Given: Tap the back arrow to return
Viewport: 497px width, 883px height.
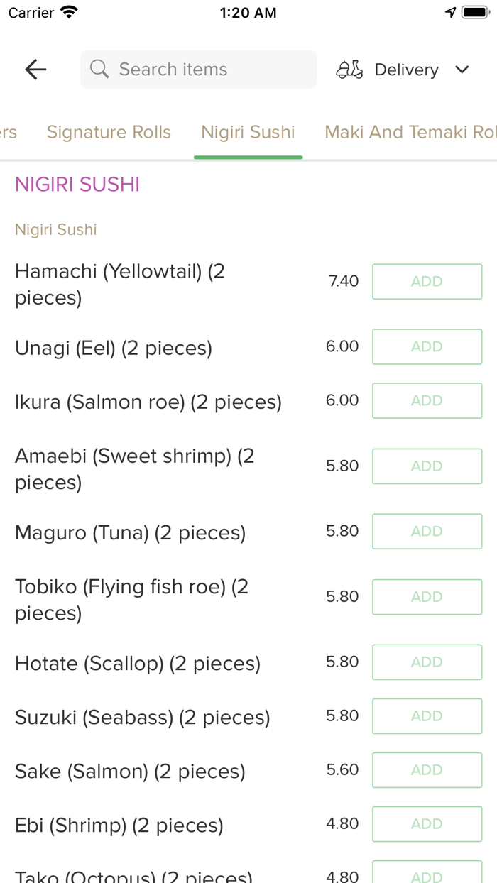Looking at the screenshot, I should [x=35, y=69].
